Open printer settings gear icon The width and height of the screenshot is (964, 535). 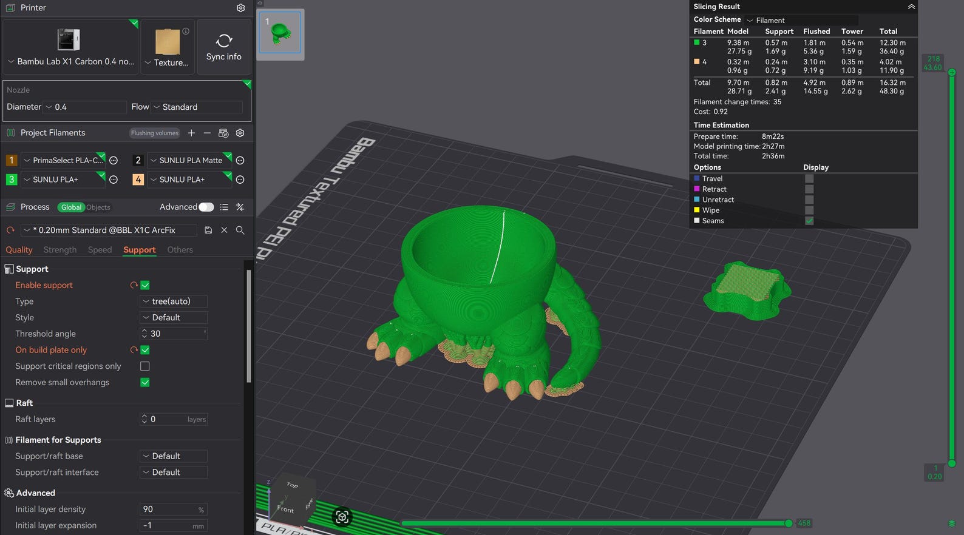(x=241, y=8)
